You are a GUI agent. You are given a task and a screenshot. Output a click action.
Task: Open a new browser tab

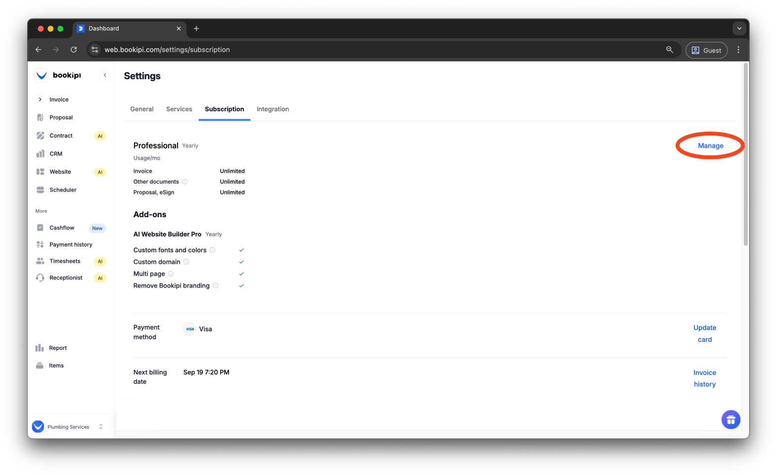(x=196, y=29)
